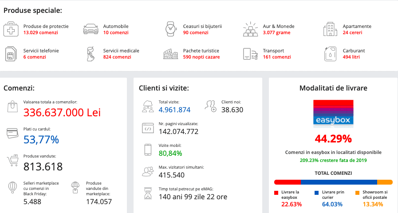Click the building icon next to Apartamente
Screen dimensions: 398x213
coord(331,29)
